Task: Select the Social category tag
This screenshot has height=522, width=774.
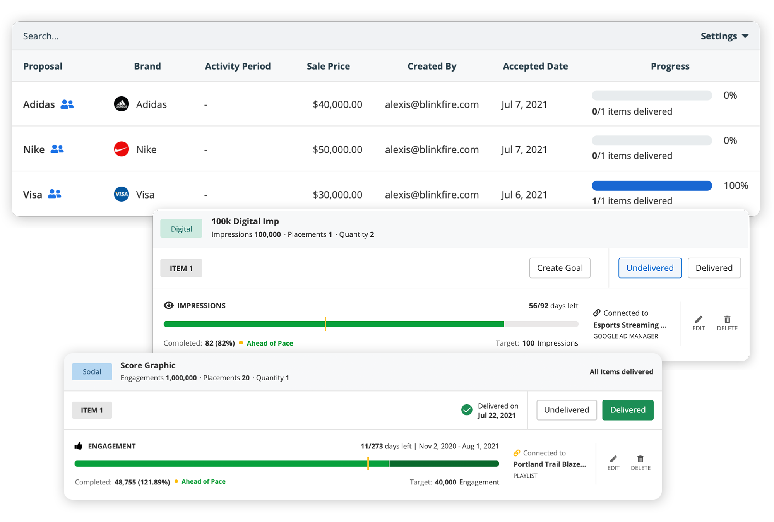Action: click(x=92, y=371)
